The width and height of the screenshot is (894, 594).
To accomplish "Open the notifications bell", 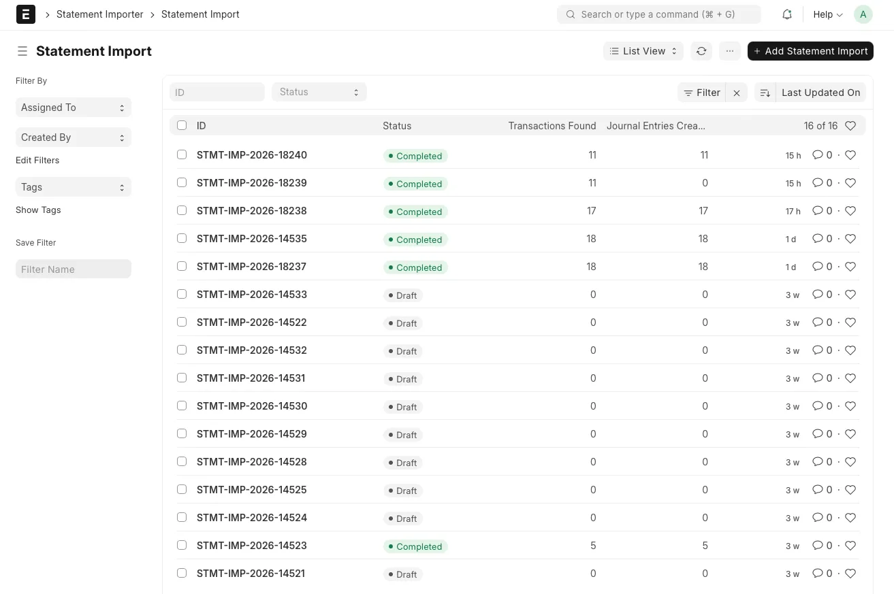I will pos(787,14).
